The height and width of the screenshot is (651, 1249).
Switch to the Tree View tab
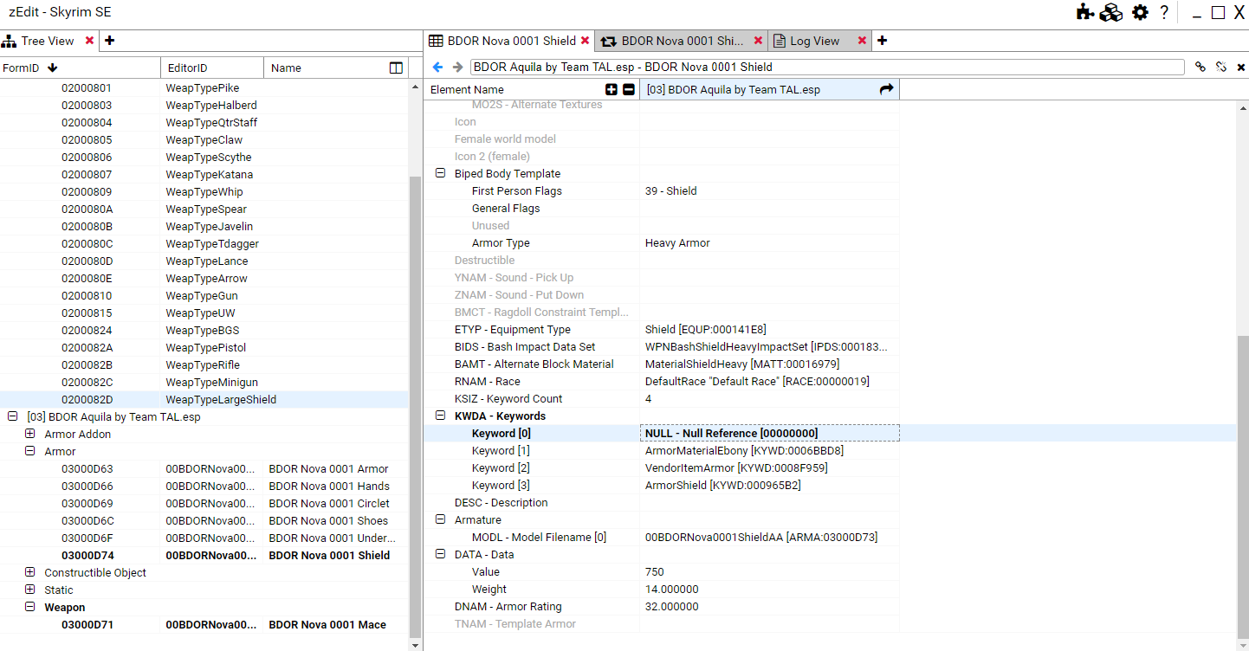[x=49, y=41]
